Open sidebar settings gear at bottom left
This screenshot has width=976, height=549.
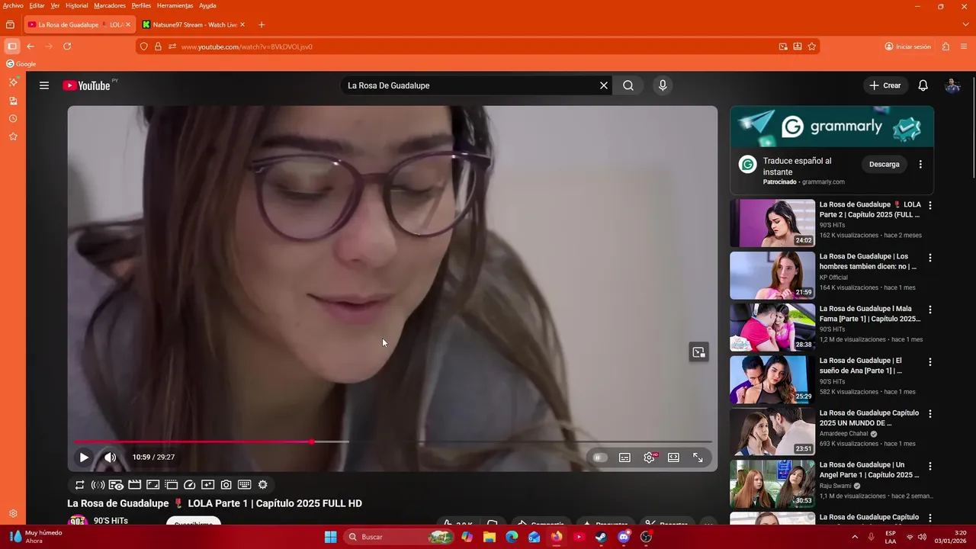pos(13,514)
